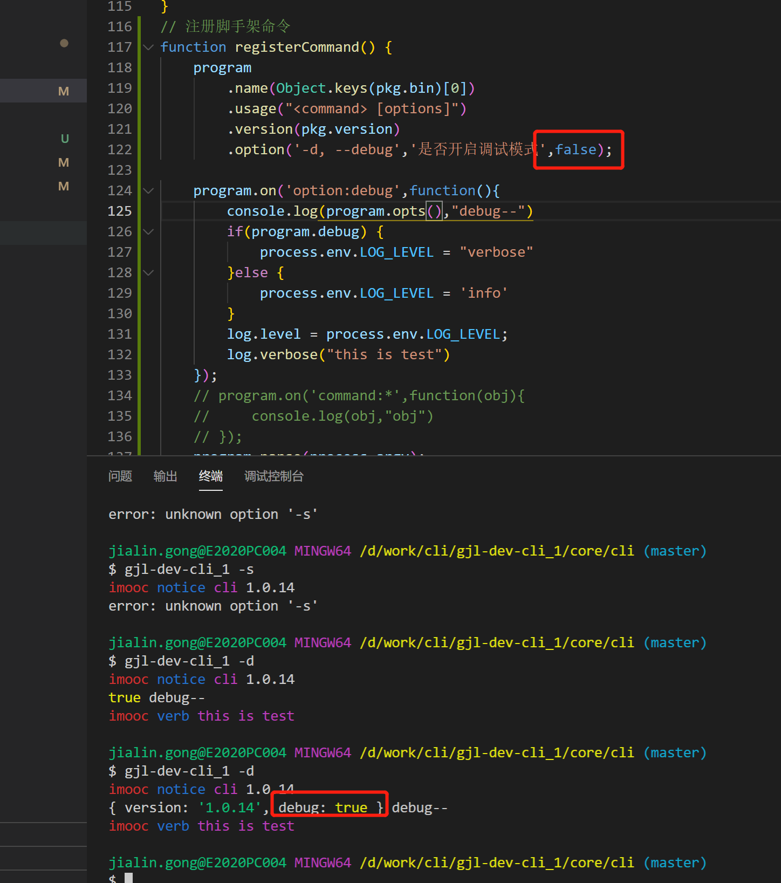
Task: Click the comment '// 注册脚手架命令' line
Action: [225, 27]
